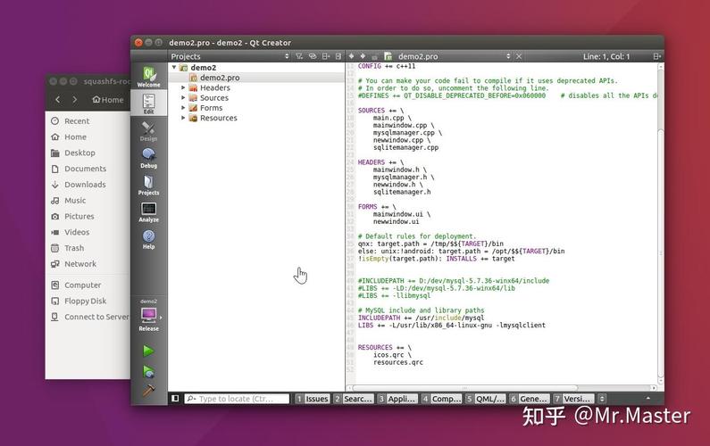Expand the Resources folder

183,118
